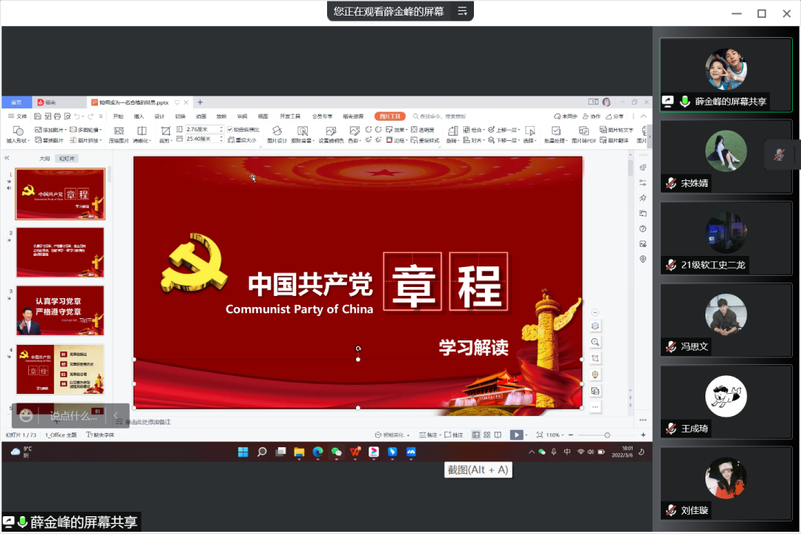Click the zoom slider handle in status bar
The image size is (801, 534).
coord(607,435)
